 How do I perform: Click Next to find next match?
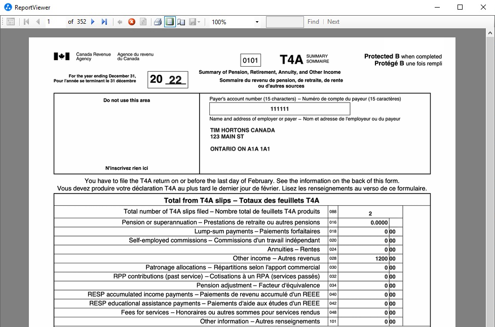pos(333,21)
